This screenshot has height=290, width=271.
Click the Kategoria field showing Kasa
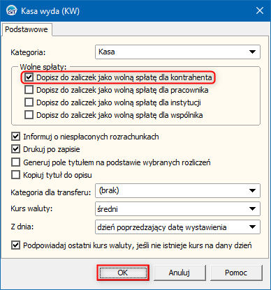click(177, 52)
